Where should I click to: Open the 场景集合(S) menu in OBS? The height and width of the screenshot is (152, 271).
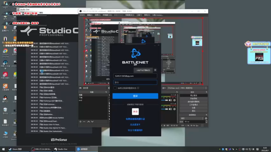coord(130,15)
